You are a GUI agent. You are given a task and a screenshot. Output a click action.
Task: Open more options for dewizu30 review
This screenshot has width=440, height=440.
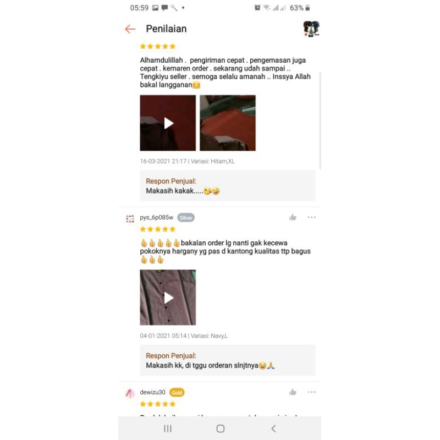311,392
